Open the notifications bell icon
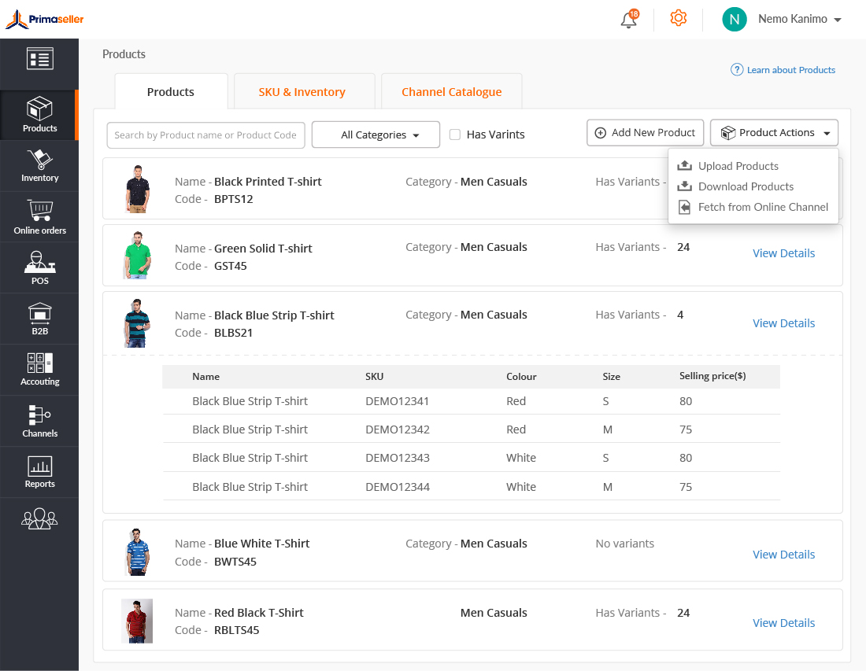The width and height of the screenshot is (866, 671). 628,20
